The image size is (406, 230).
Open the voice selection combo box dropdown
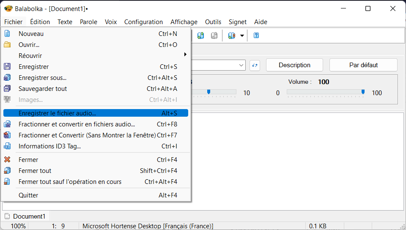pos(241,65)
